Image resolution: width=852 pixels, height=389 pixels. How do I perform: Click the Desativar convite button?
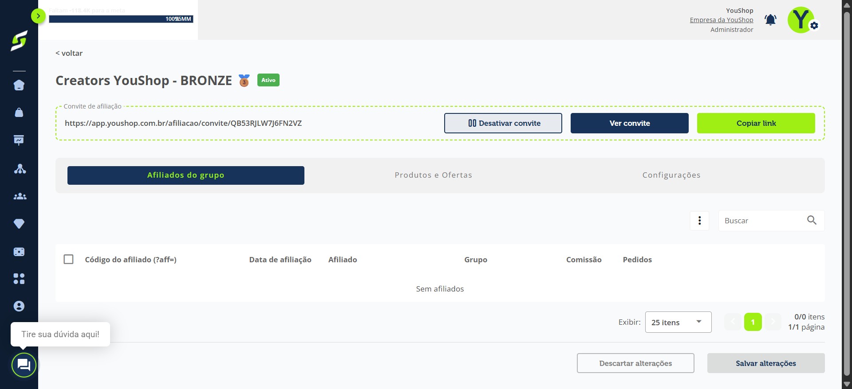click(x=503, y=123)
